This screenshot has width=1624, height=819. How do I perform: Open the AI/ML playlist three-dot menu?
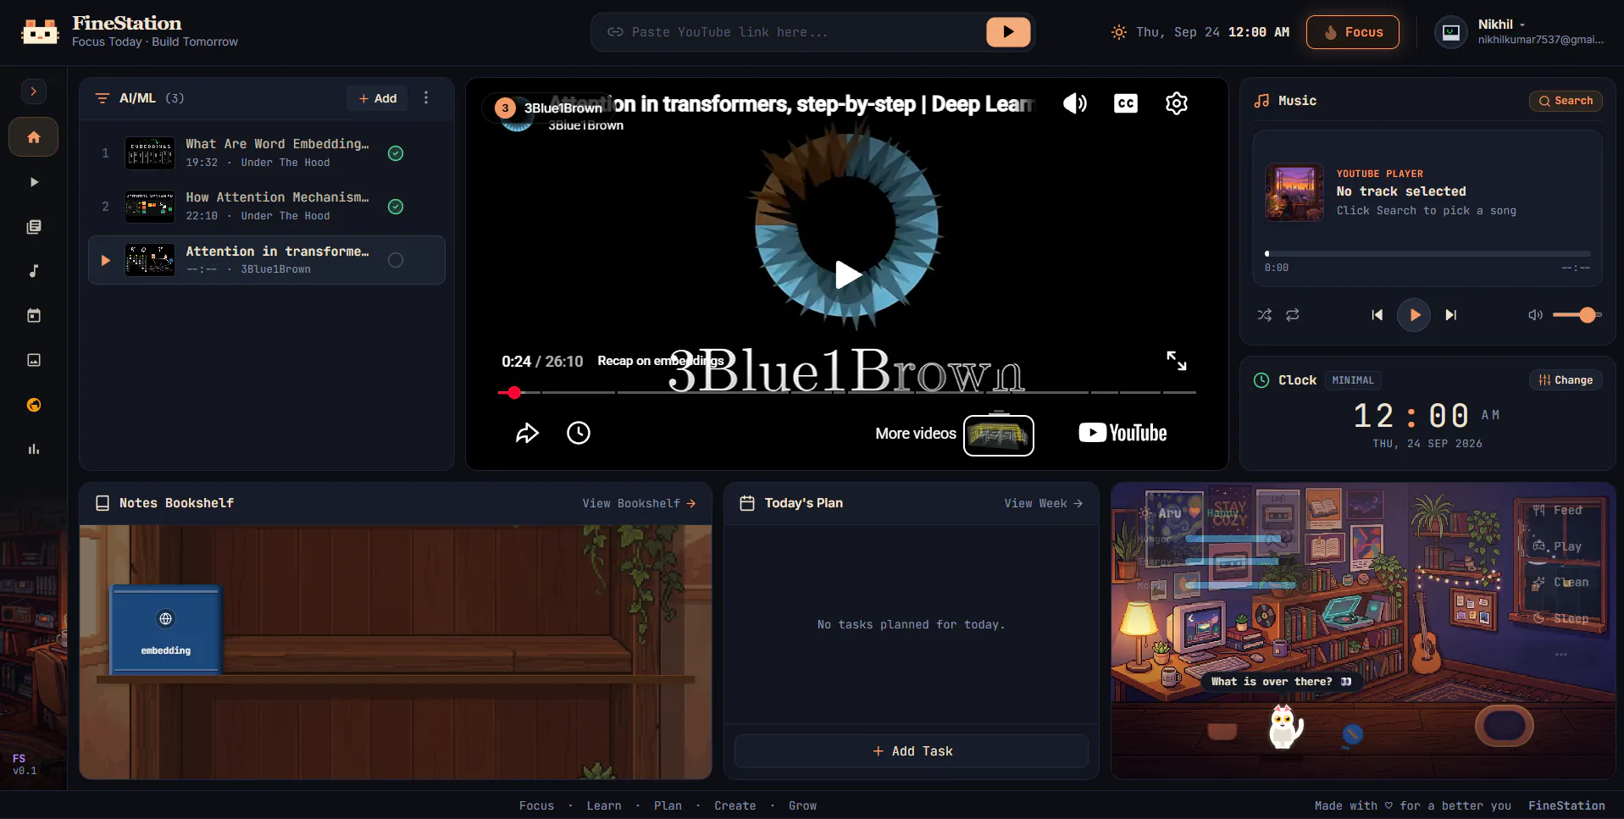[426, 98]
